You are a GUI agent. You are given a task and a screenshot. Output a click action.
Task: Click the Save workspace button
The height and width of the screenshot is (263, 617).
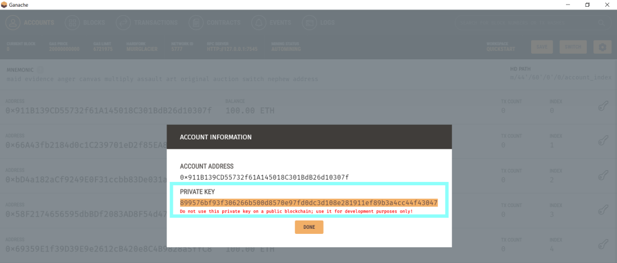[541, 47]
